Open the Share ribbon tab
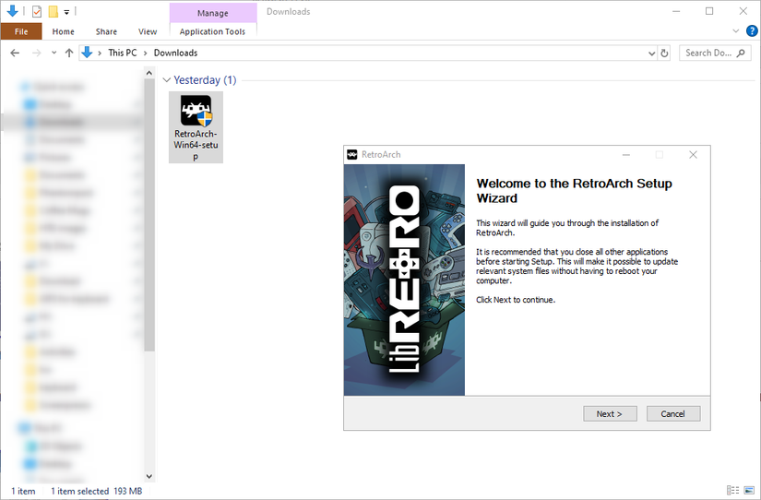This screenshot has width=761, height=500. [x=106, y=31]
